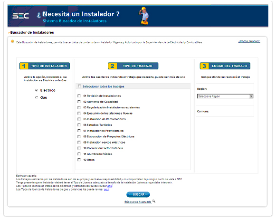Check 04 Ejecución de Instalaciones Nuevas

[x=79, y=114]
